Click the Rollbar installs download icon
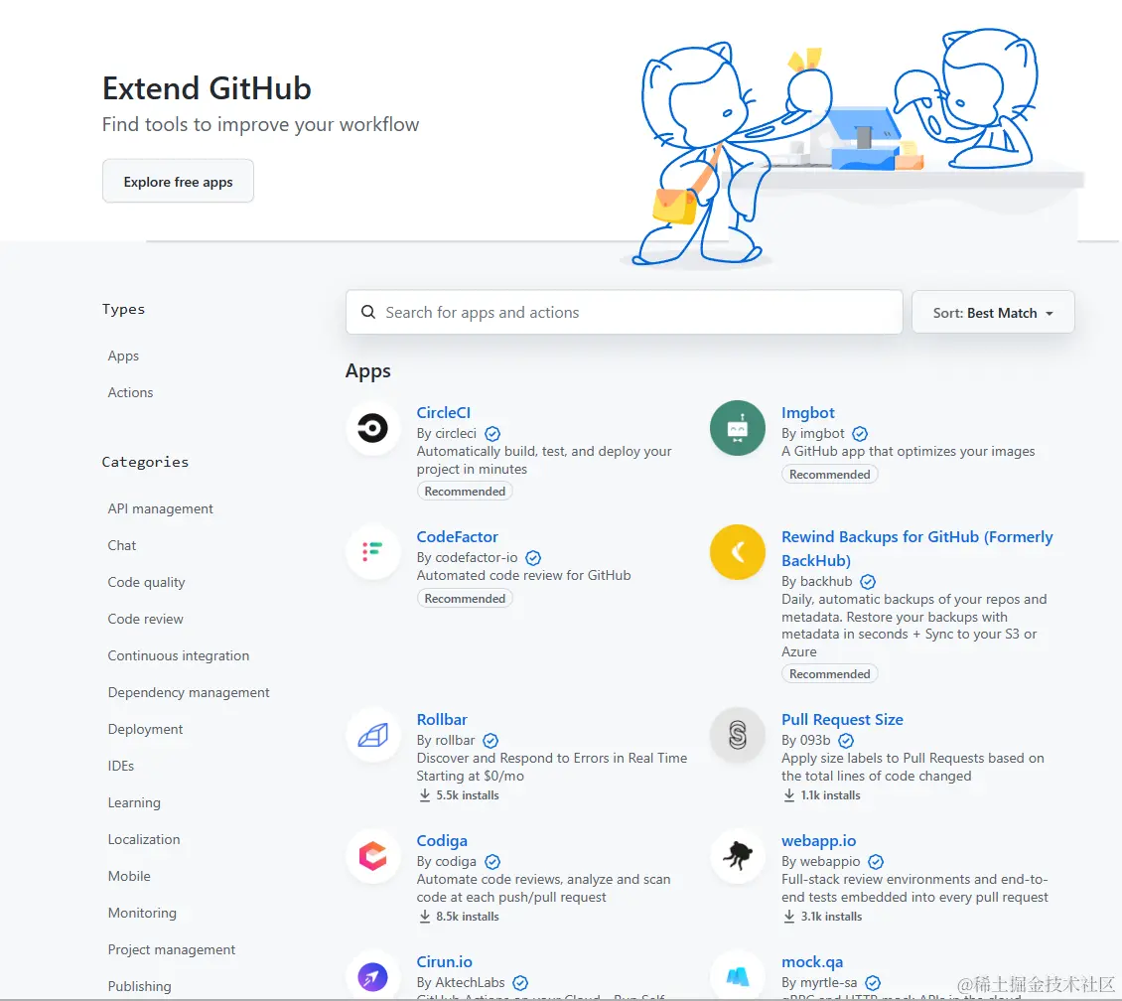Viewport: 1122px width, 1001px height. 424,794
